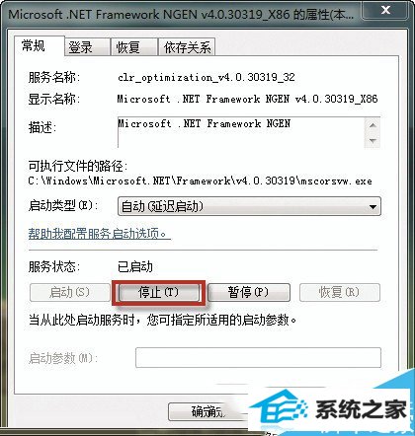Click the dialog title bar text
Image resolution: width=415 pixels, height=436 pixels.
tap(181, 15)
